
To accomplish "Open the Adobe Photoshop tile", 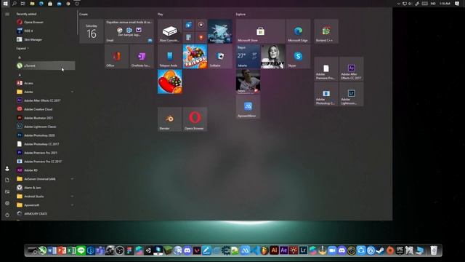I will click(x=326, y=94).
